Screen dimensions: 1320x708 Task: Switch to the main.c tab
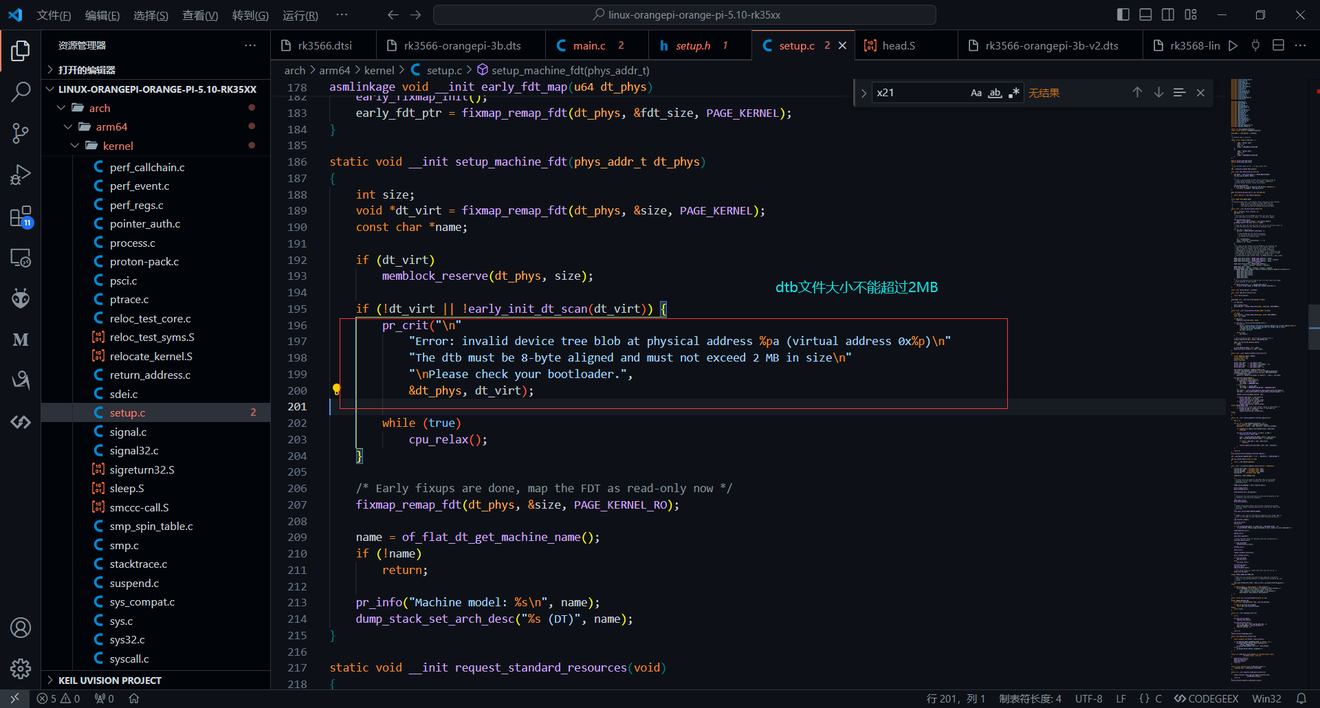pyautogui.click(x=597, y=45)
